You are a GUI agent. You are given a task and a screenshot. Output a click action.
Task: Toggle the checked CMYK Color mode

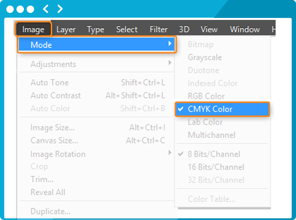[222, 109]
